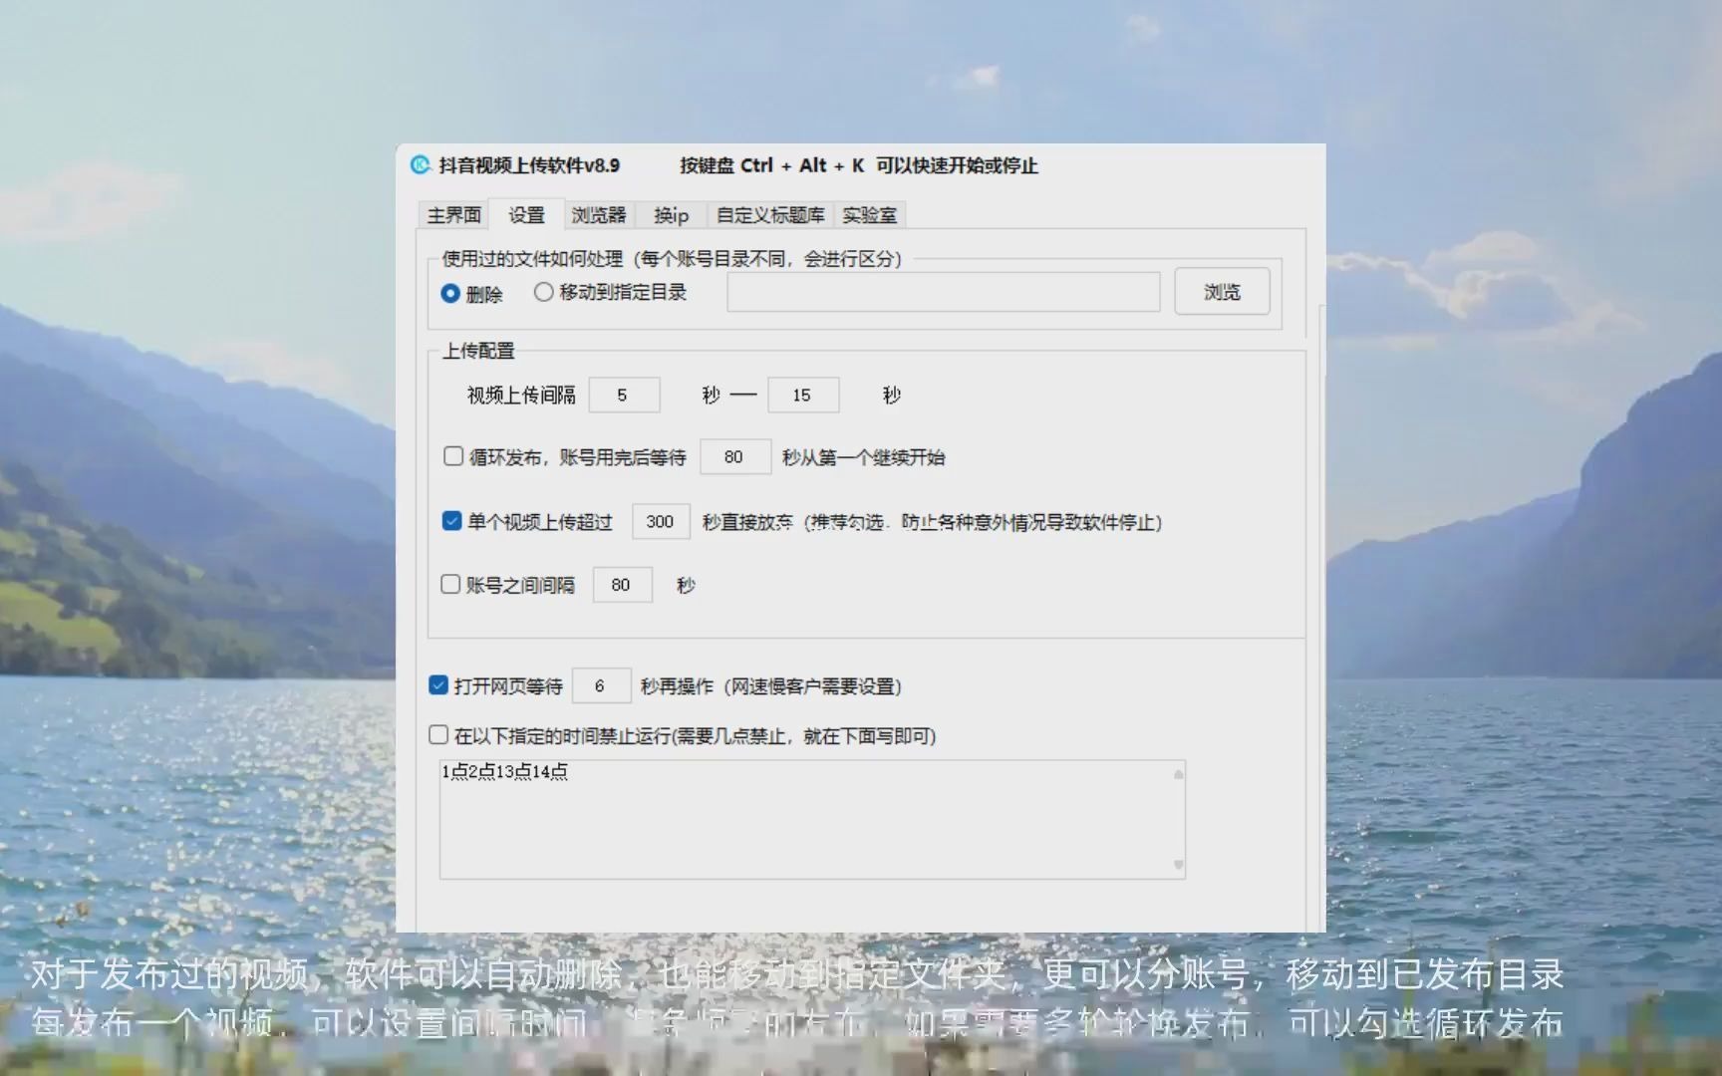
Task: Open the 设置 tab
Action: pos(526,215)
